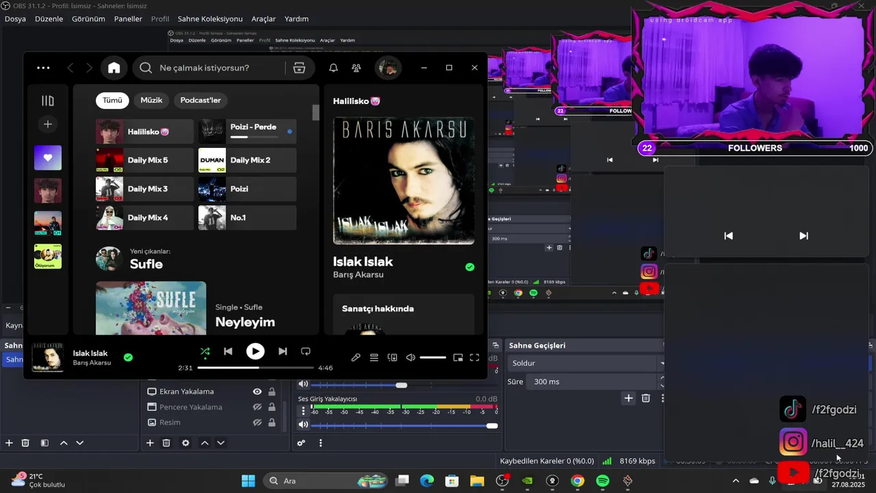Open the No.1 tile
This screenshot has height=493, width=876.
(x=247, y=218)
